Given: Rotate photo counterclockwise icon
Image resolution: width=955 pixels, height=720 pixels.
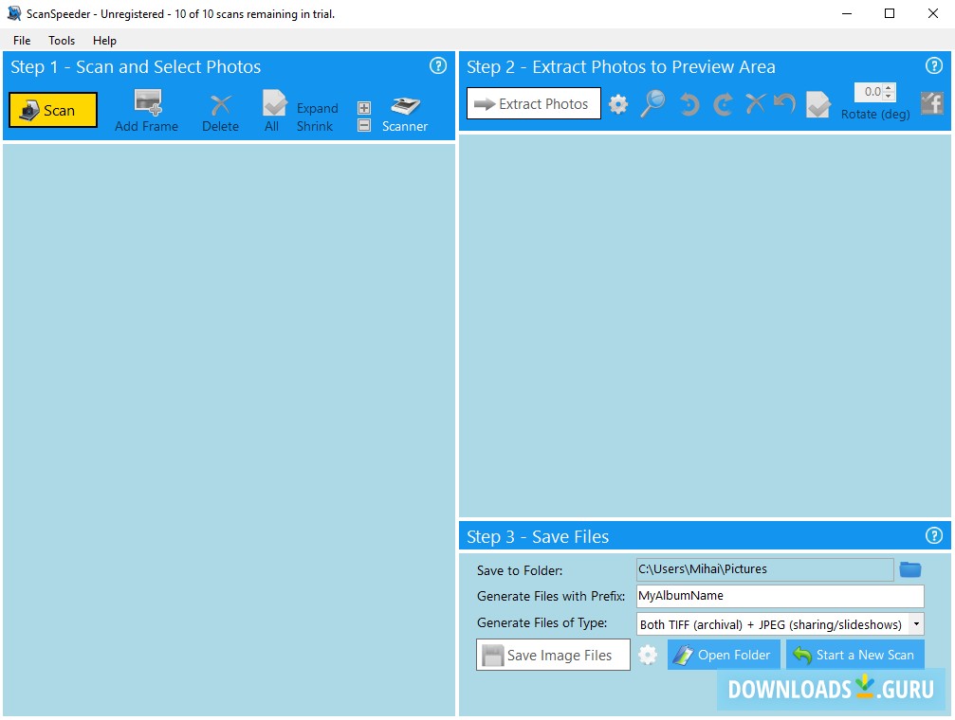Looking at the screenshot, I should click(x=689, y=104).
